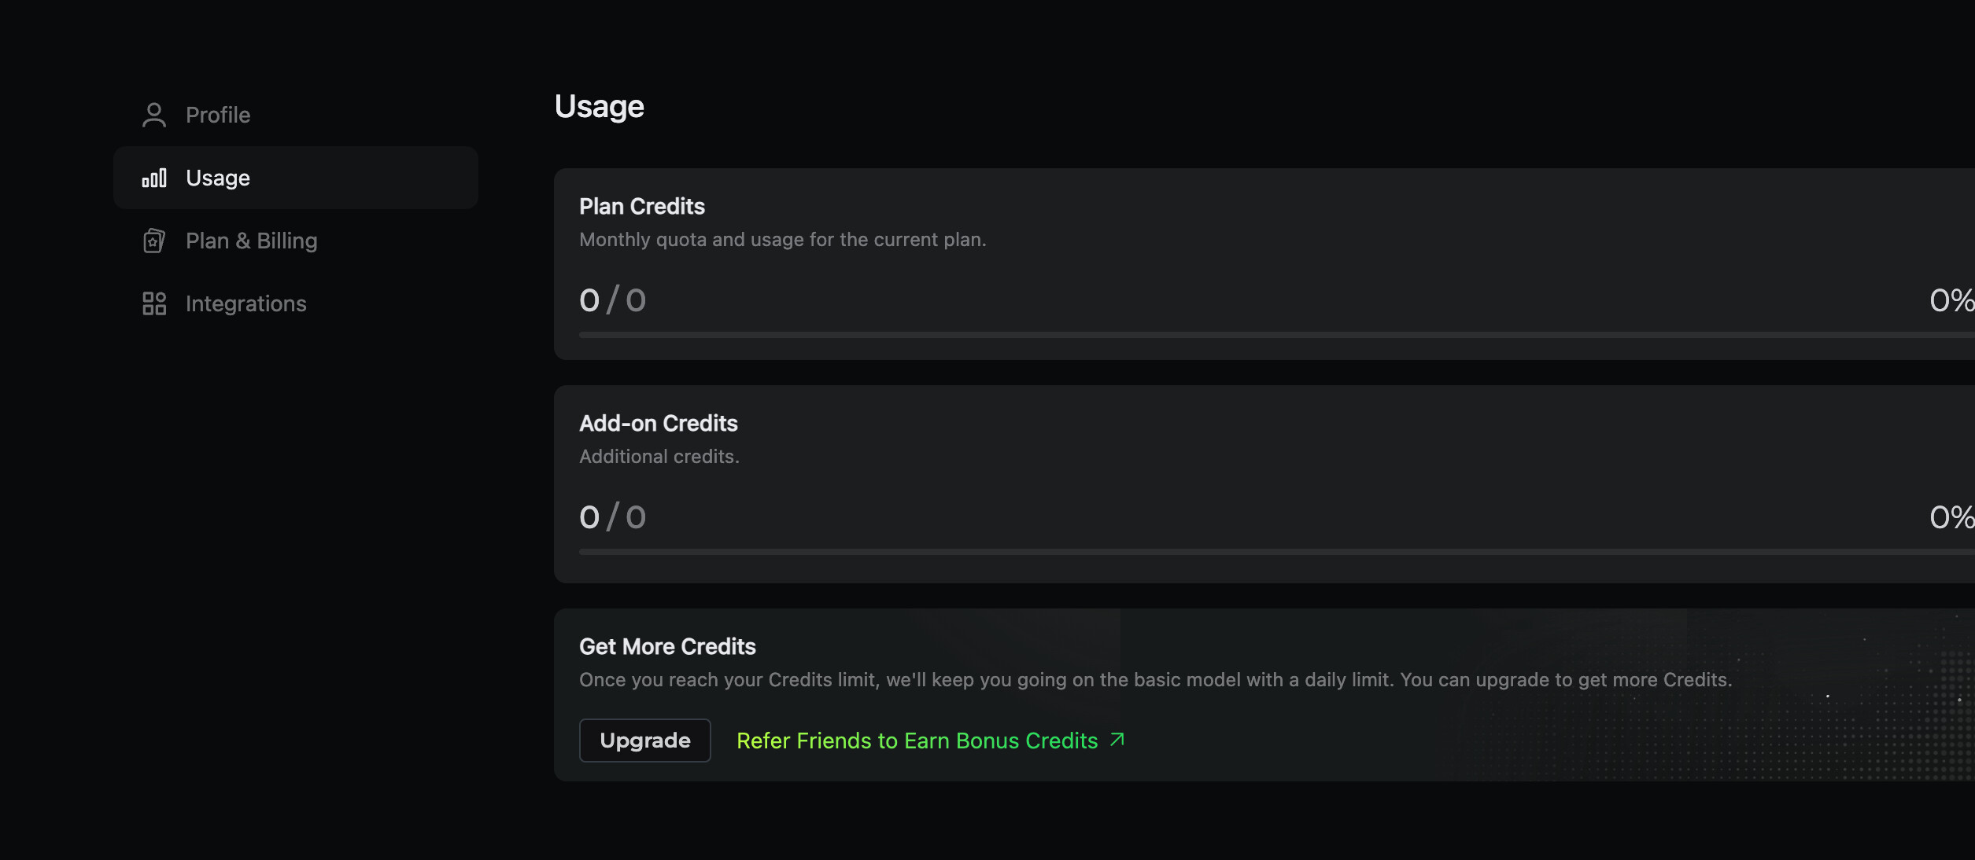Click the Plan & Billing badge icon
Image resolution: width=1975 pixels, height=860 pixels.
pos(154,241)
